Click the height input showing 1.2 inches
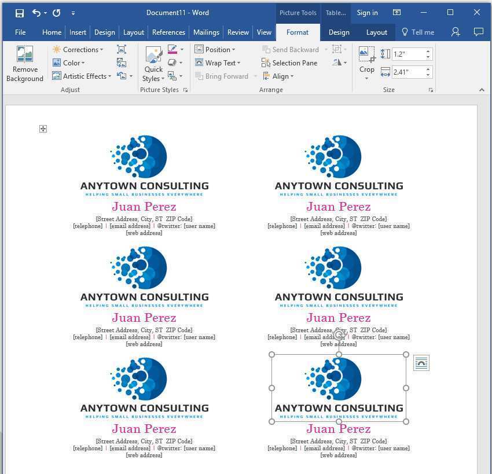This screenshot has width=492, height=474. [409, 53]
